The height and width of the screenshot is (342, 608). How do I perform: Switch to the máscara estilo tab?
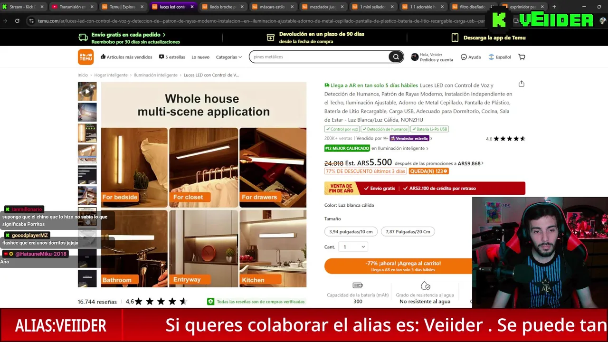pos(272,7)
